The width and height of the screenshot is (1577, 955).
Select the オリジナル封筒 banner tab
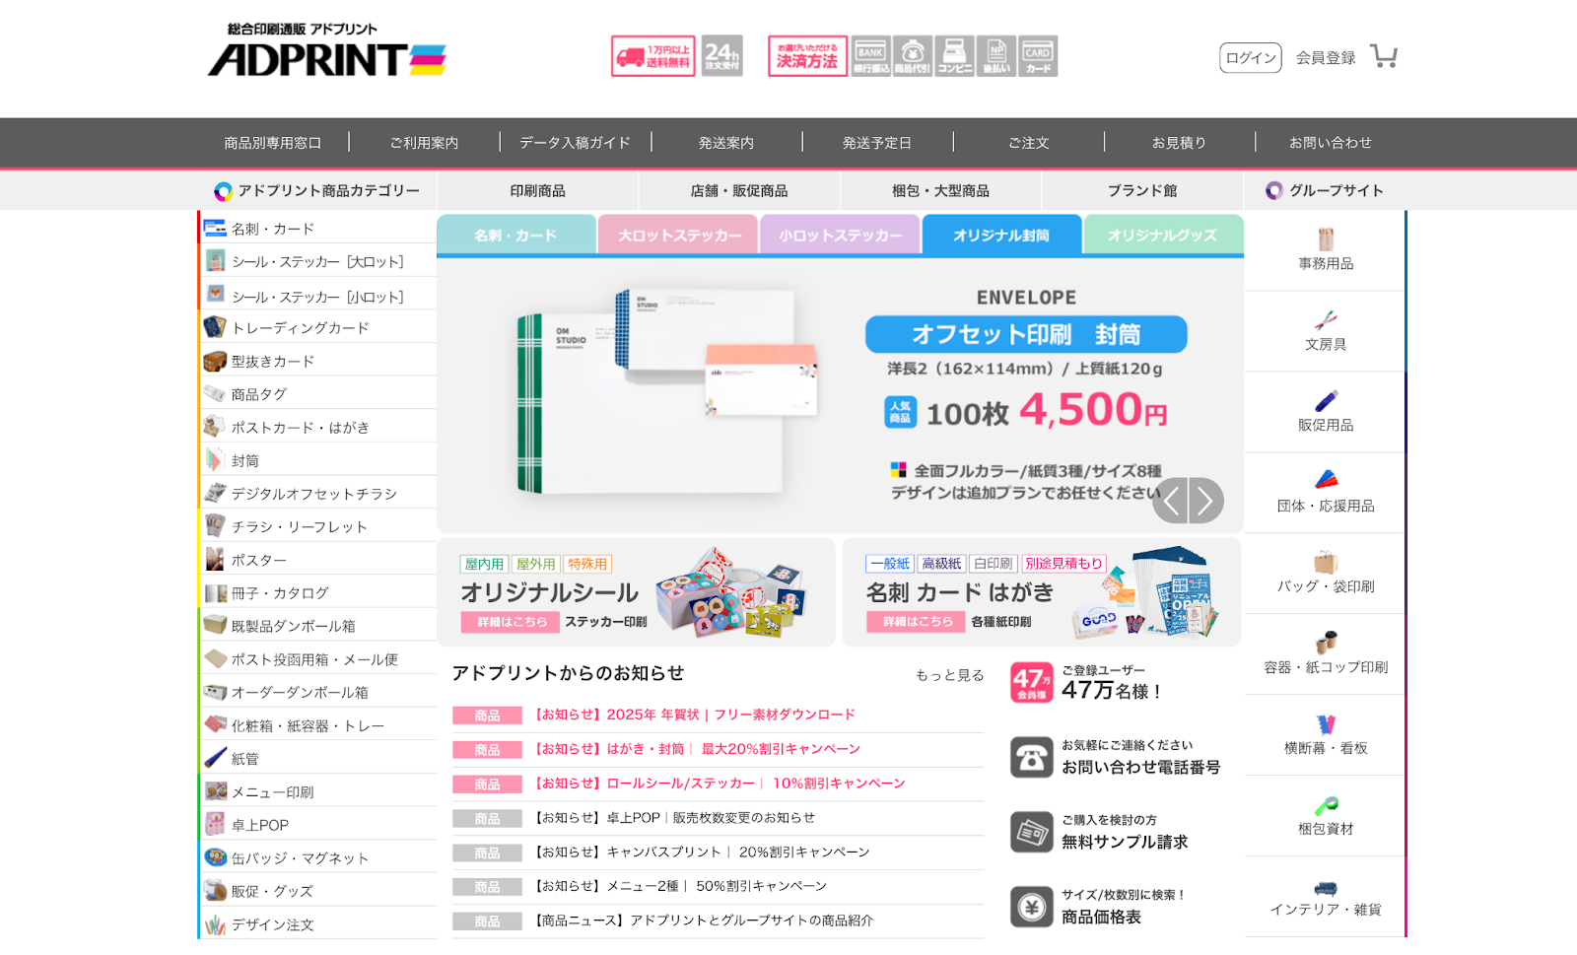(x=1001, y=236)
